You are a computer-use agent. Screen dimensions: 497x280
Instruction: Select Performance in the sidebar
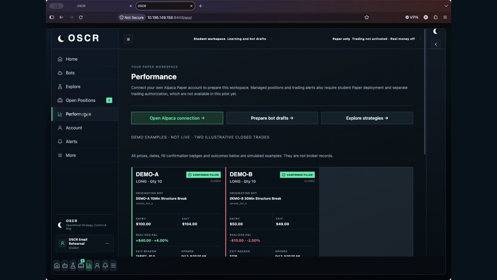[85, 114]
